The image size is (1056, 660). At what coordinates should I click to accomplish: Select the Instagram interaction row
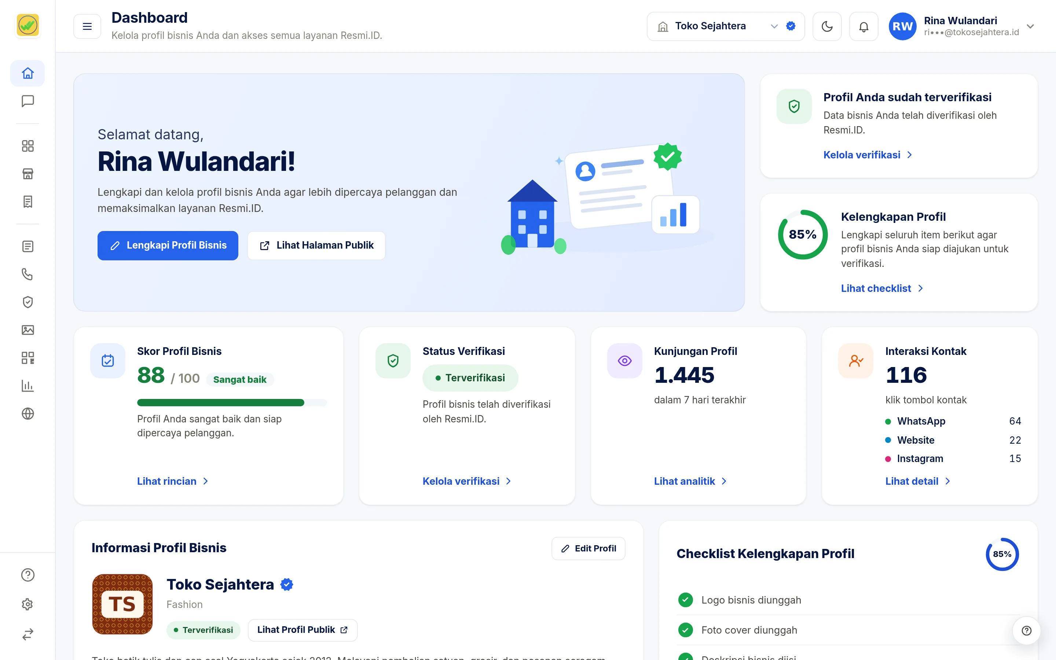tap(953, 458)
